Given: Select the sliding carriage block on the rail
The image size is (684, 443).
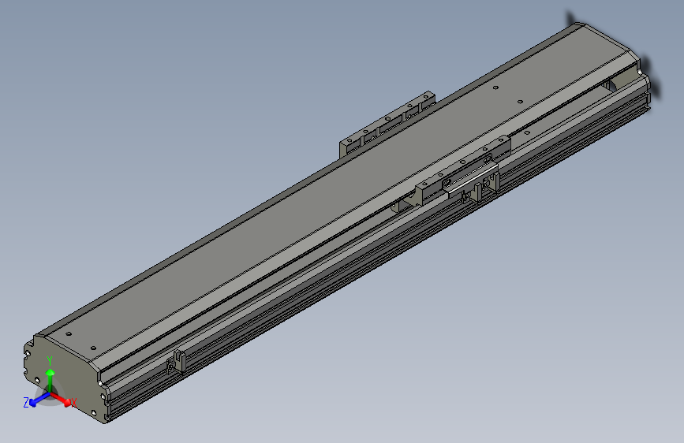Looking at the screenshot, I should [463, 171].
